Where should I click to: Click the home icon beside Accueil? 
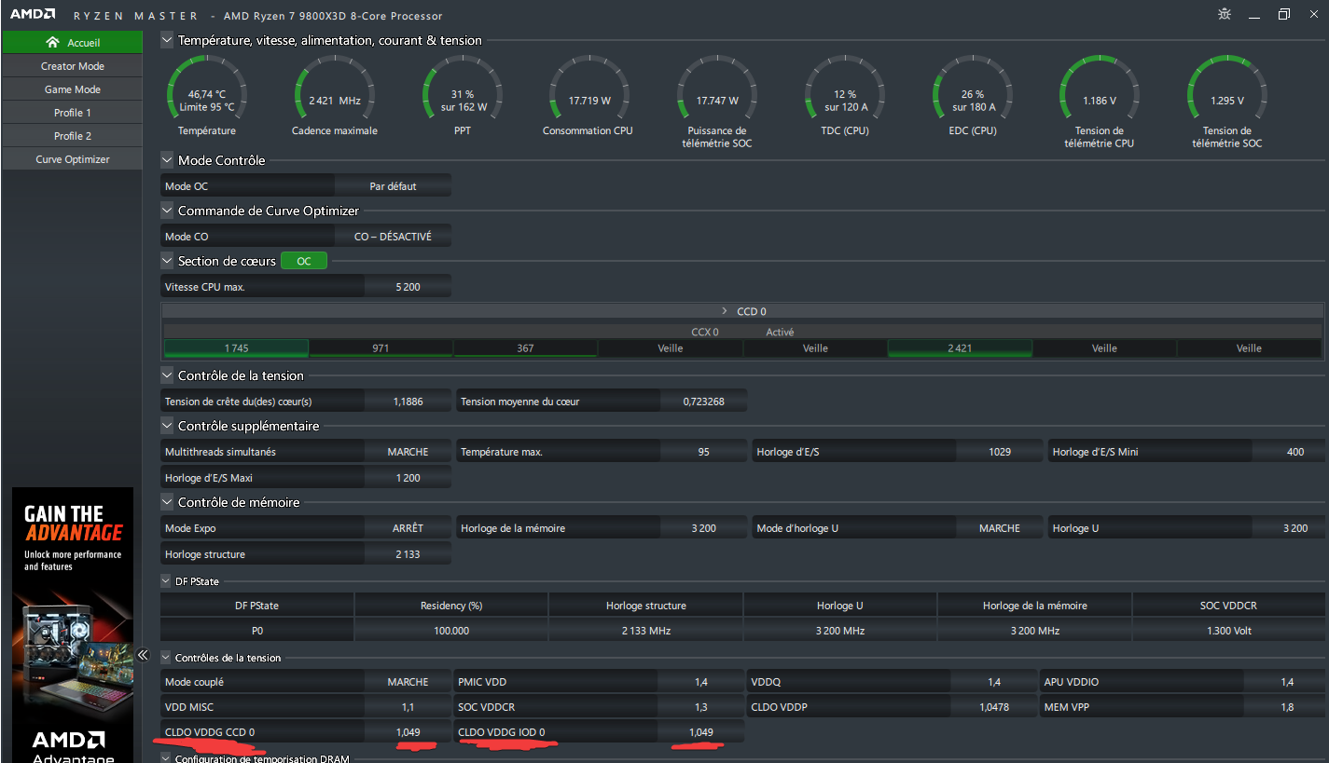click(x=52, y=43)
